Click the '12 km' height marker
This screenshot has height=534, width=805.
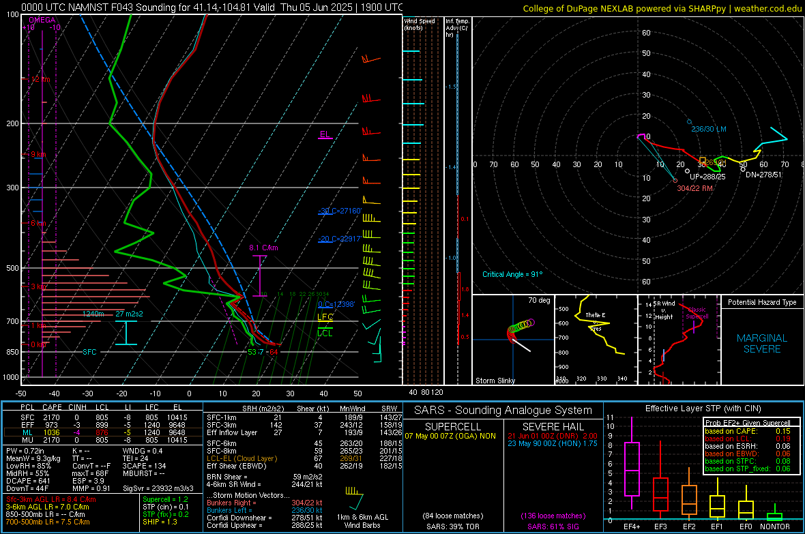point(40,80)
